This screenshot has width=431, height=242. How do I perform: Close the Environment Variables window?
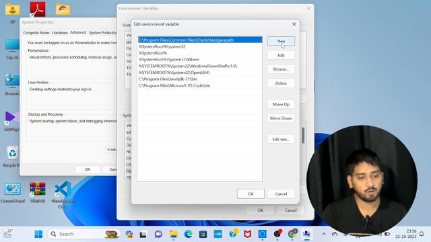point(308,9)
